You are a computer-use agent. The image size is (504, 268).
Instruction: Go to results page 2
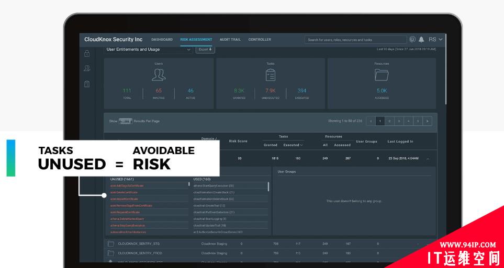click(x=389, y=121)
